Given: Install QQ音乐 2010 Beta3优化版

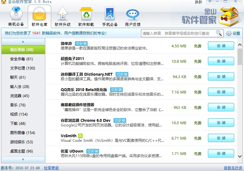Looking at the screenshot, I should coord(221,92).
